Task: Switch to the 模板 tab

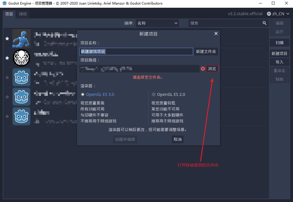Action: pos(23,14)
